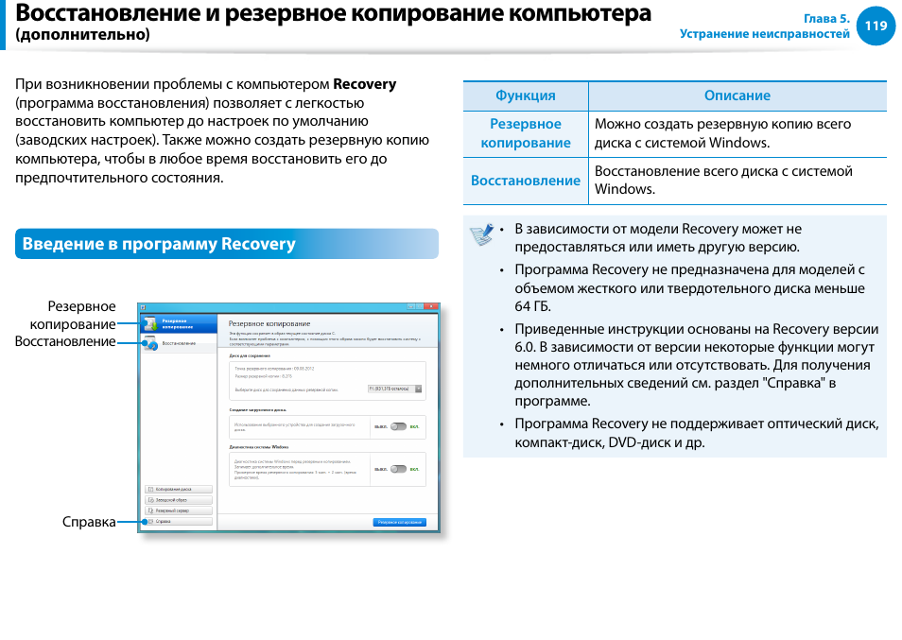Select the Резервное копирование icon in sidebar

[x=150, y=323]
